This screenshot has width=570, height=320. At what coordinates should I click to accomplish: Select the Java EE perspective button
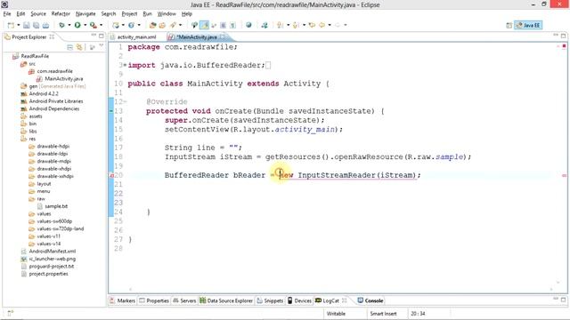(528, 25)
